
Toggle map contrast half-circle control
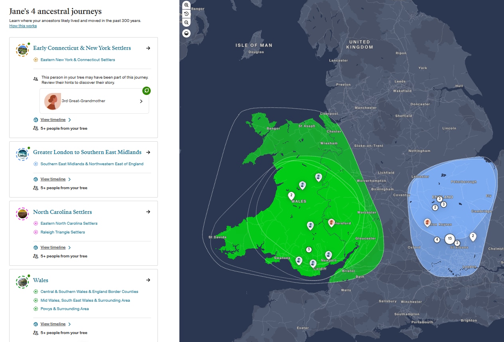pos(186,33)
